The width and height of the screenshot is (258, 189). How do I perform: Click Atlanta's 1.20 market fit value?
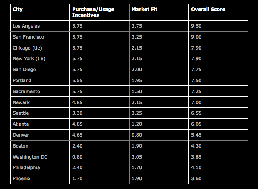137,124
